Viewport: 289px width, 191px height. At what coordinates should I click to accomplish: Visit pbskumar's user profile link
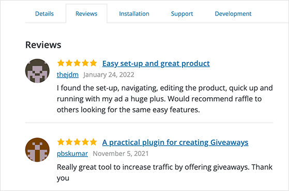pyautogui.click(x=72, y=154)
